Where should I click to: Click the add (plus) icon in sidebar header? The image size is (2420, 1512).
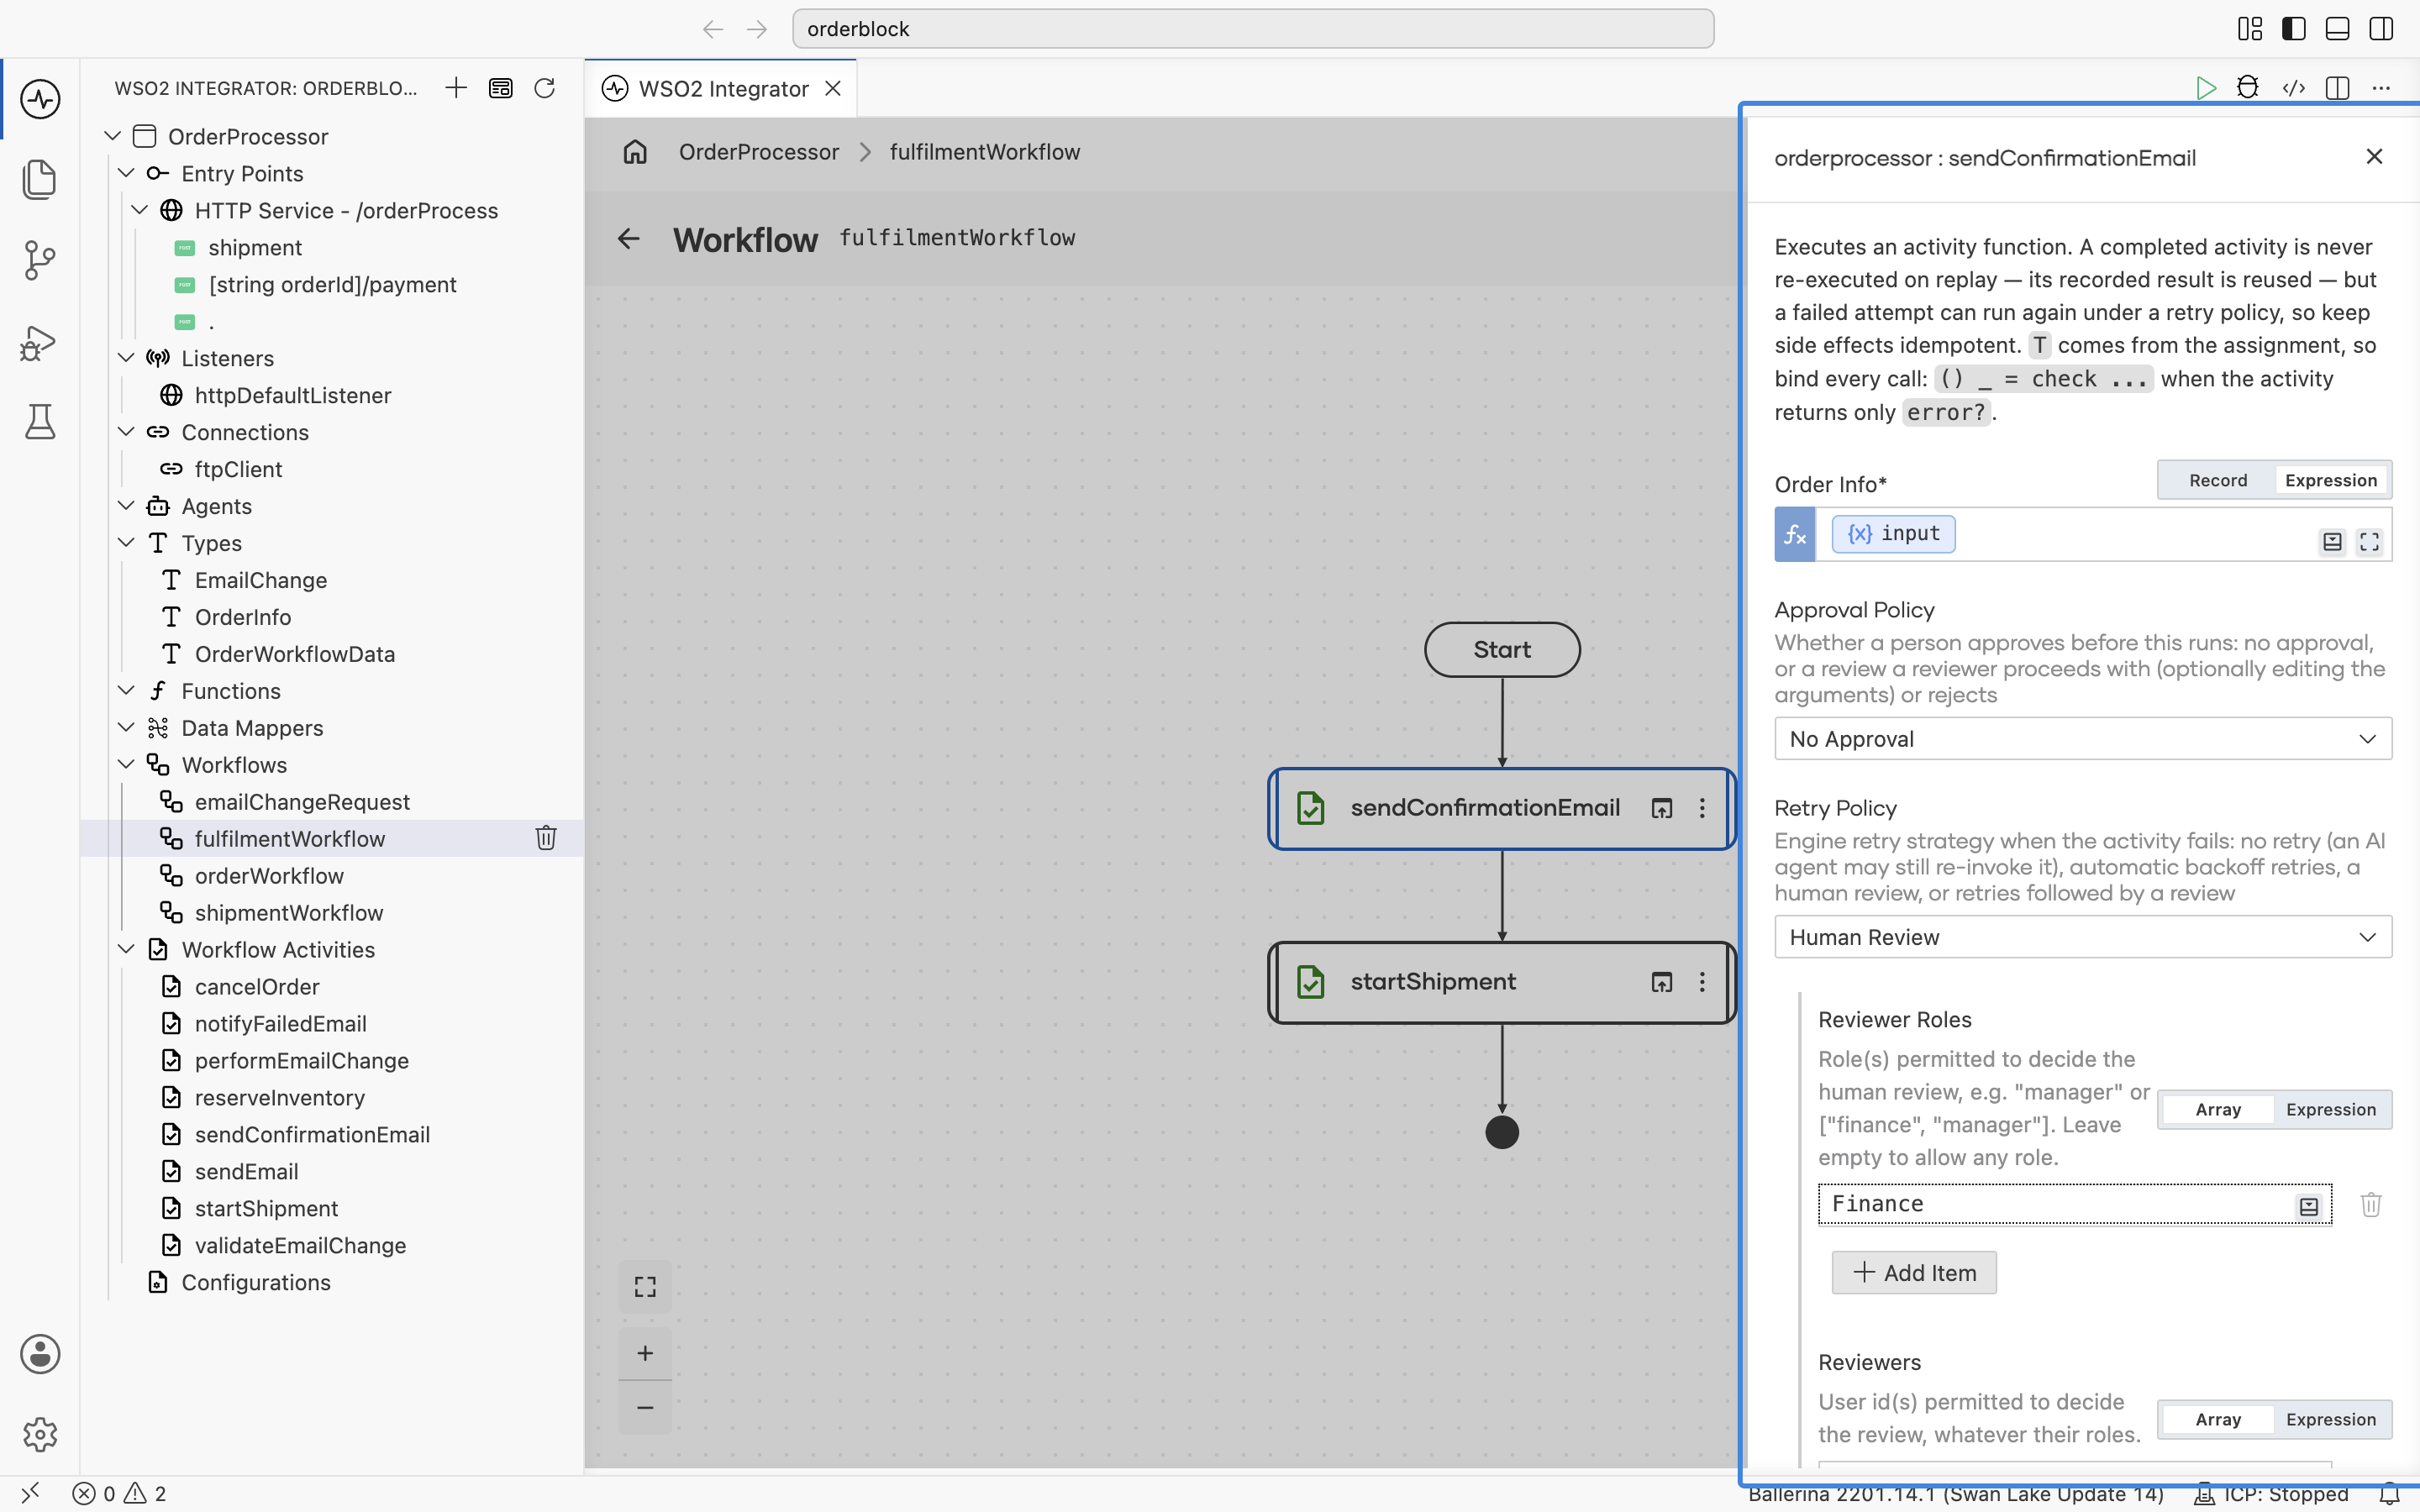coord(456,88)
